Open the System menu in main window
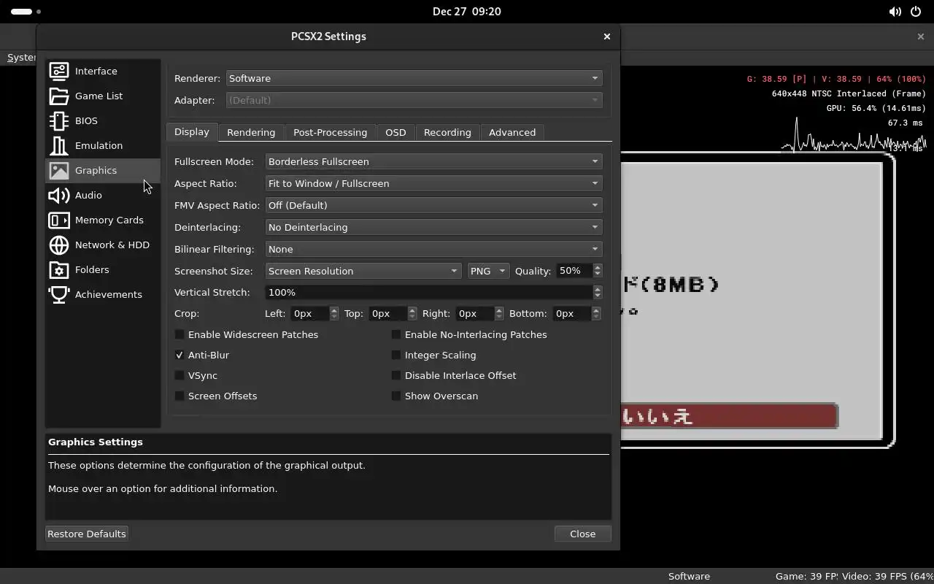Image resolution: width=934 pixels, height=584 pixels. click(x=21, y=57)
